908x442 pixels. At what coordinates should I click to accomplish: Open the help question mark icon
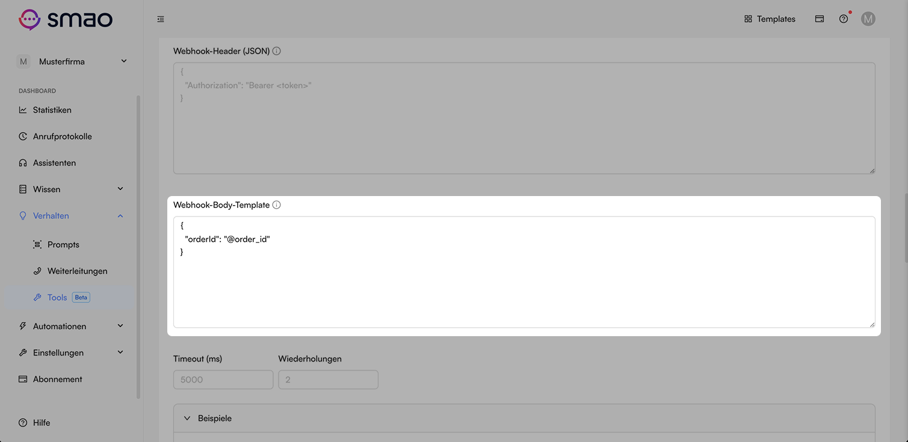pyautogui.click(x=844, y=19)
